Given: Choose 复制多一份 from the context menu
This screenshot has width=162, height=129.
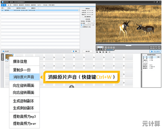Looking at the screenshot, I should (x=24, y=70).
